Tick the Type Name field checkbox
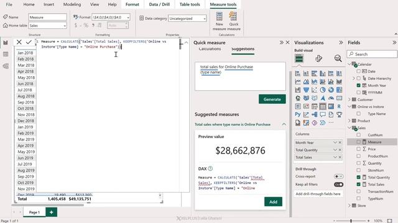The width and height of the screenshot is (398, 223). (358, 114)
